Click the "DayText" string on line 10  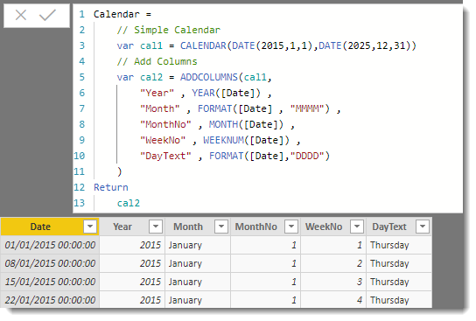[x=165, y=156]
